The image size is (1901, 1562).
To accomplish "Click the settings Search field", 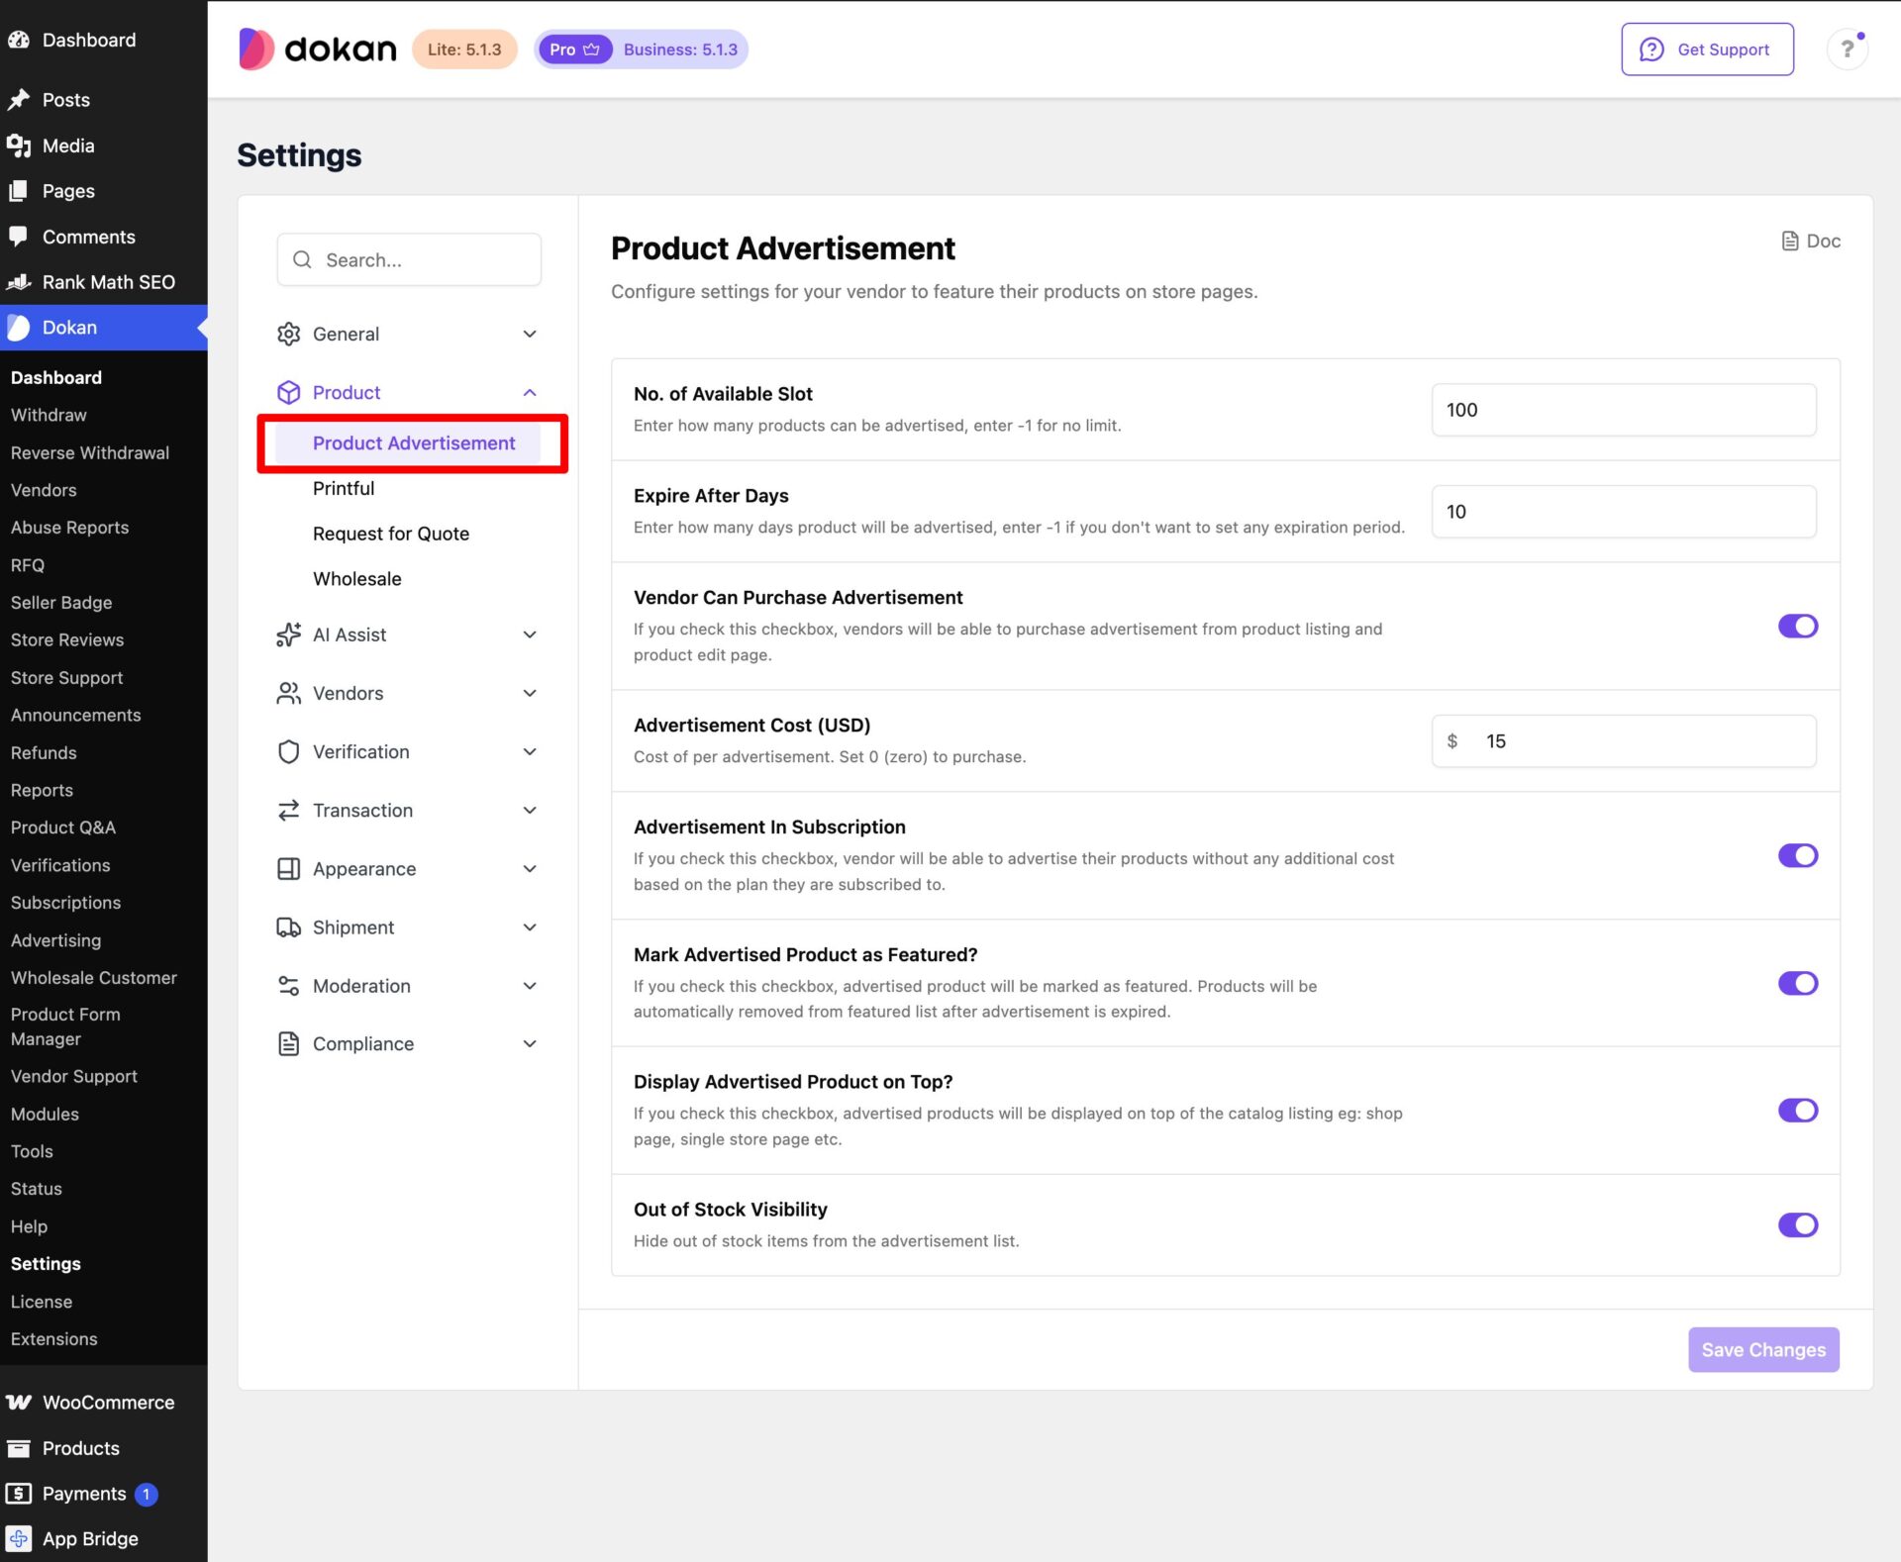I will [x=409, y=259].
